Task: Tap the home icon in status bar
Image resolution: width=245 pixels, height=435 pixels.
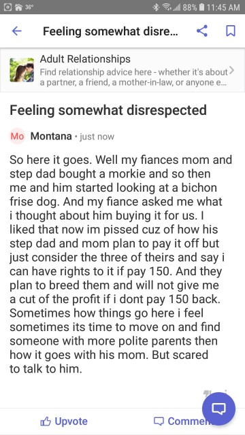Action: (x=18, y=7)
